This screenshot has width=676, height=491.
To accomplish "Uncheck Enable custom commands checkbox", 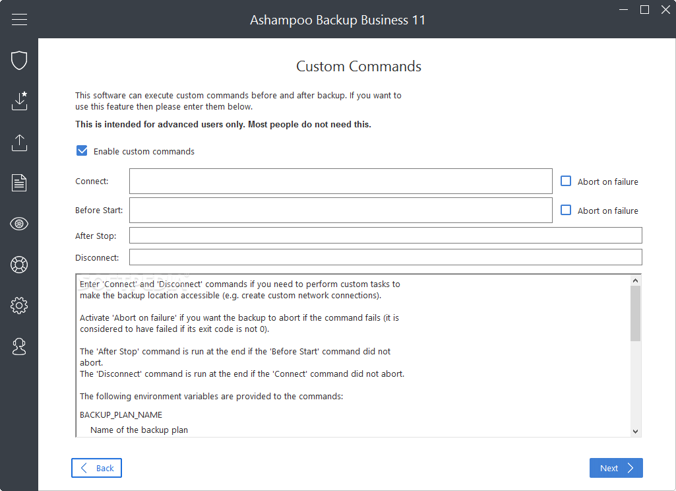I will click(82, 150).
